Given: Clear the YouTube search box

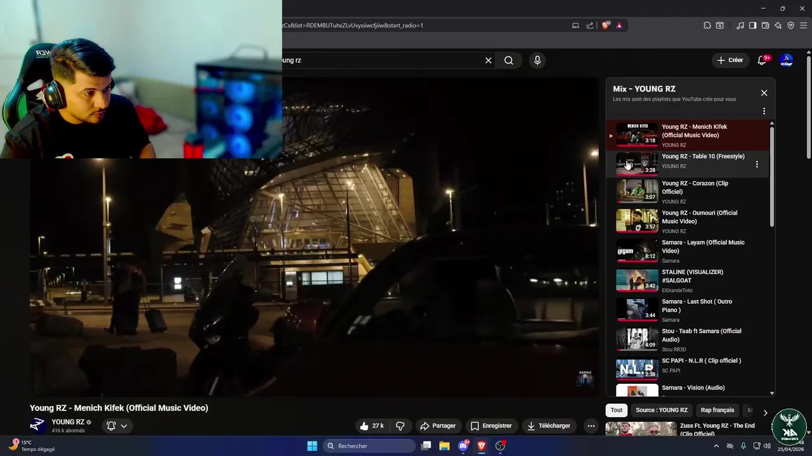Looking at the screenshot, I should coord(488,60).
